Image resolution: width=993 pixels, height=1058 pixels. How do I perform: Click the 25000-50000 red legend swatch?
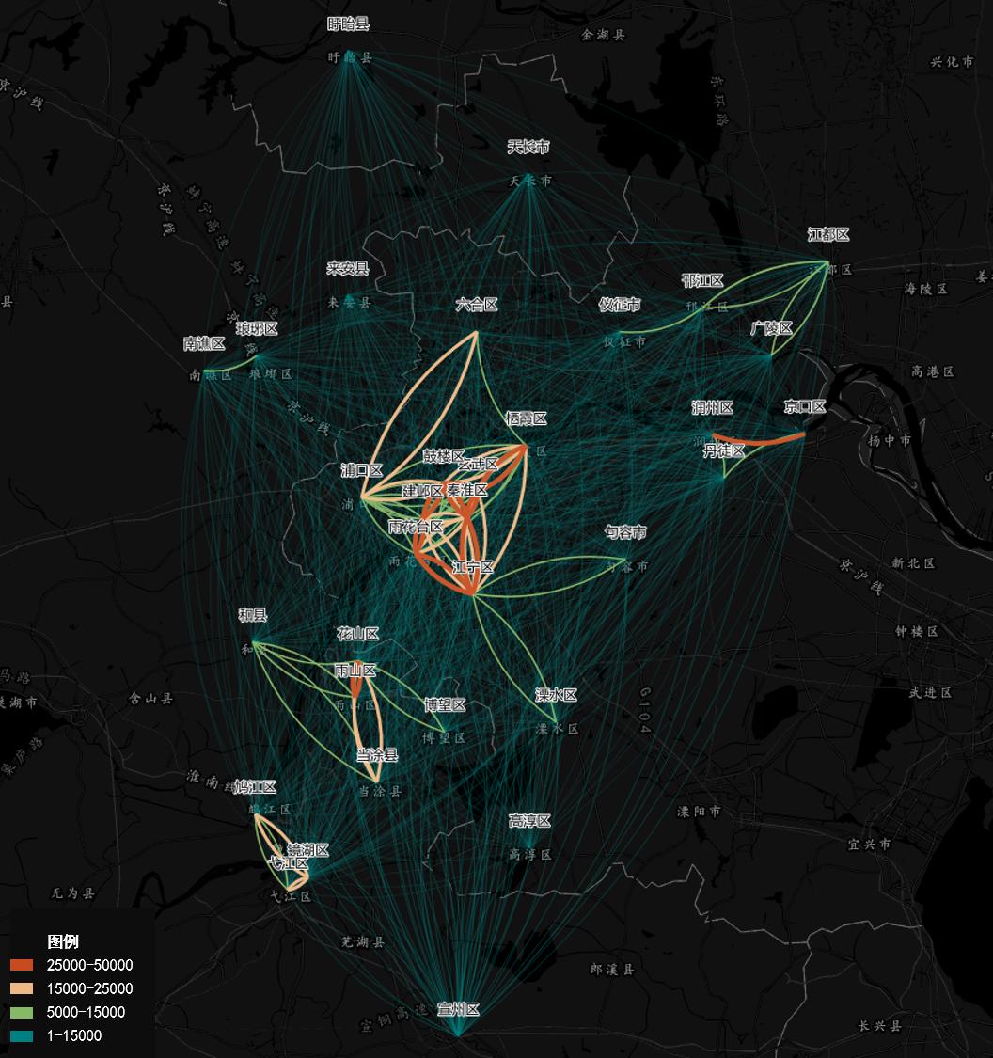[x=22, y=965]
